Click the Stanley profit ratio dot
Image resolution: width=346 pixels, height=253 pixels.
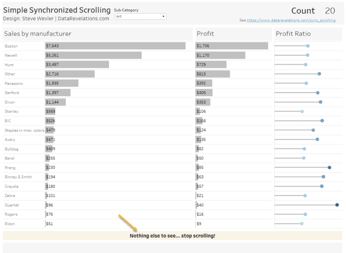[302, 111]
